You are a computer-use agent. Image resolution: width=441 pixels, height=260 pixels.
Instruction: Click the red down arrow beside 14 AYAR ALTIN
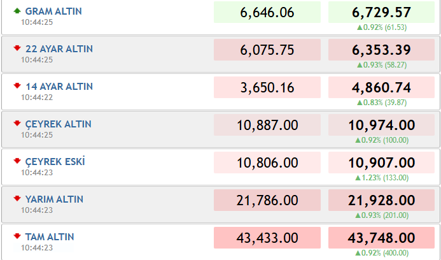pyautogui.click(x=17, y=85)
